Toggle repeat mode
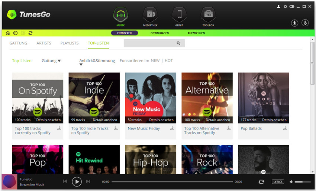Image resolution: width=316 pixels, height=191 pixels. click(x=261, y=182)
